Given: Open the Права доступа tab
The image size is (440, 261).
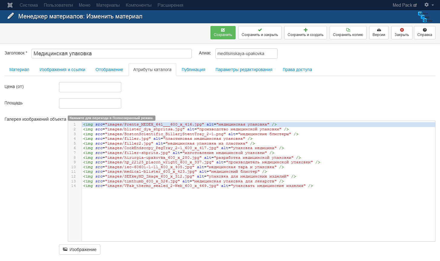Looking at the screenshot, I should click(297, 70).
